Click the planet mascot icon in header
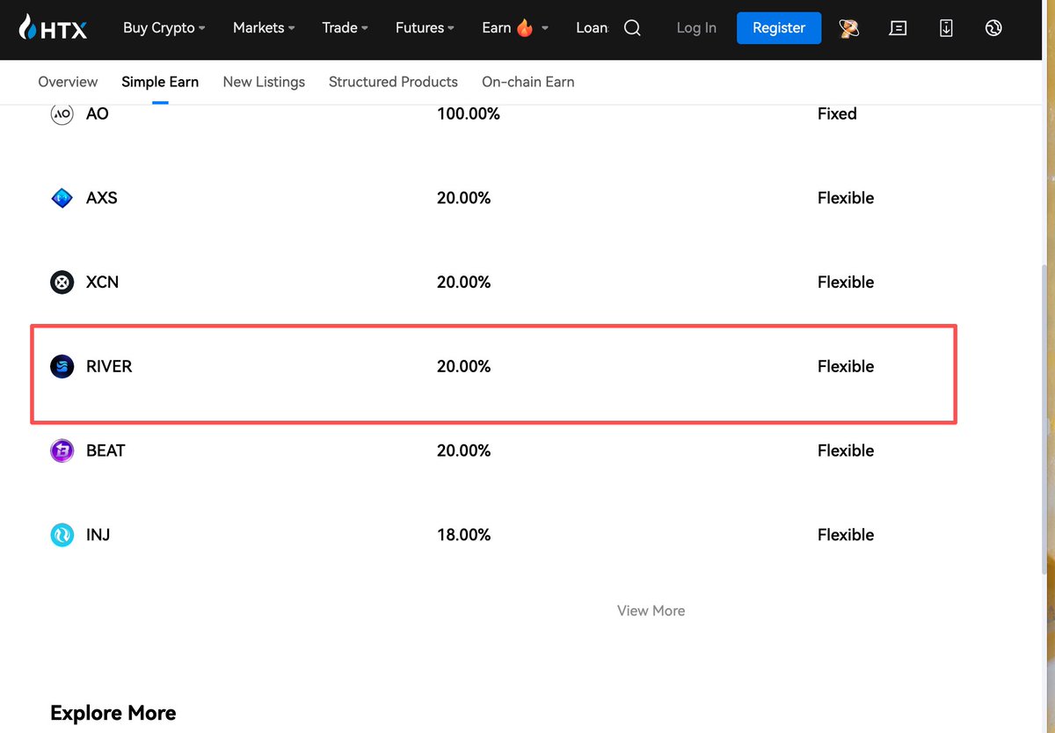This screenshot has height=733, width=1055. point(849,28)
